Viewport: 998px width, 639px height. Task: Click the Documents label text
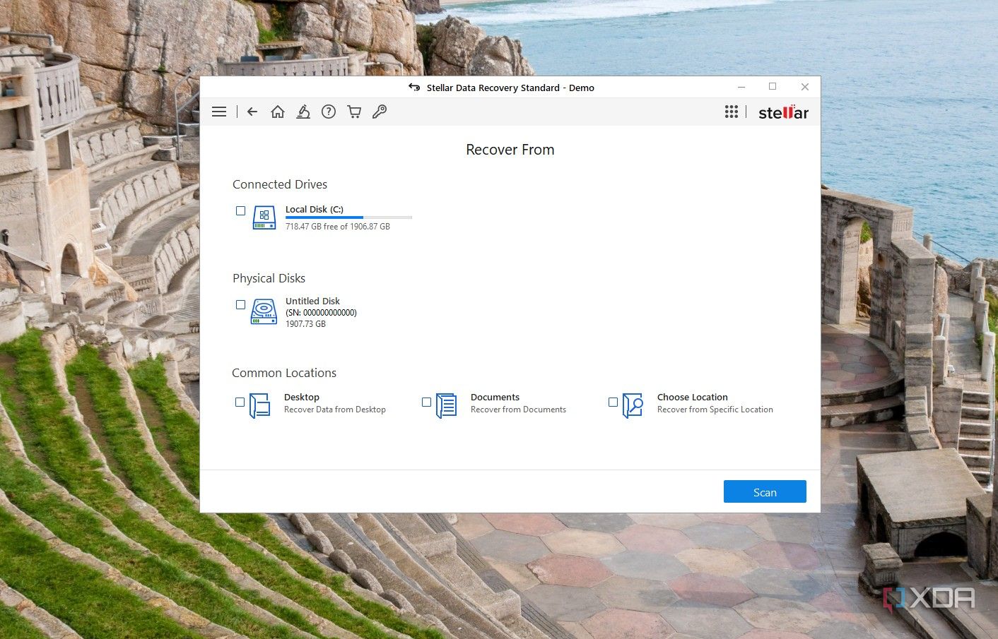[495, 397]
